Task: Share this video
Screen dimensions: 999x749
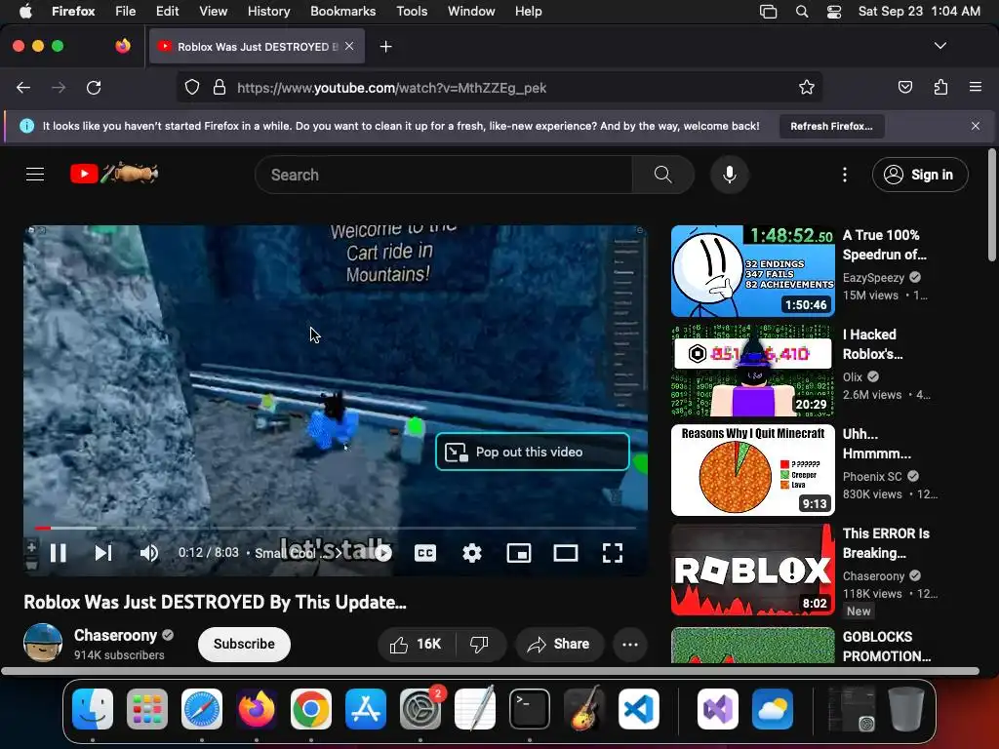Action: [x=558, y=644]
